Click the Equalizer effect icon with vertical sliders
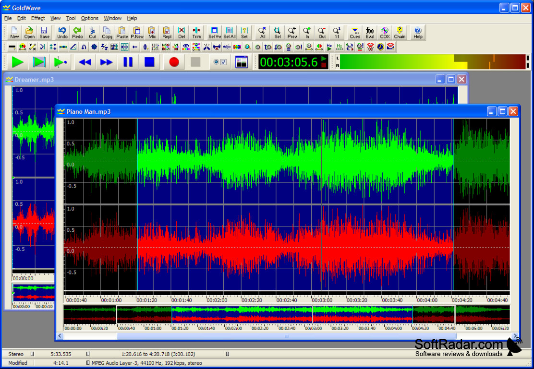The height and width of the screenshot is (369, 534). pyautogui.click(x=155, y=47)
